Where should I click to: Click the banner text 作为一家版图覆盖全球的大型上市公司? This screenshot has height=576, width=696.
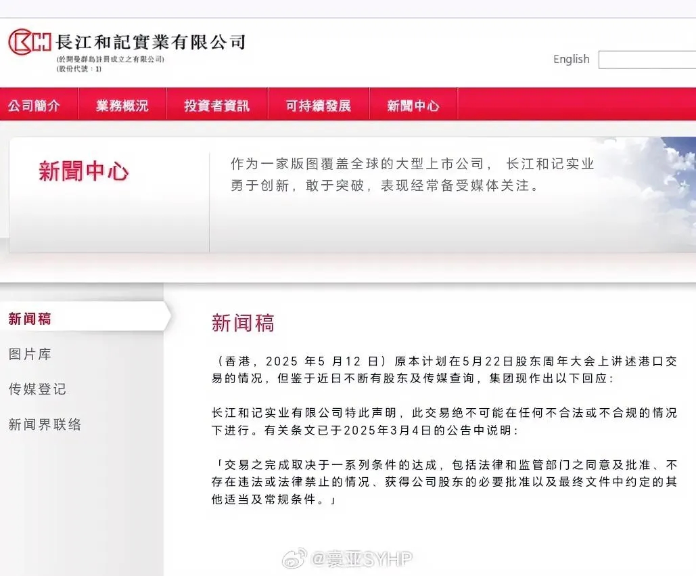(413, 175)
